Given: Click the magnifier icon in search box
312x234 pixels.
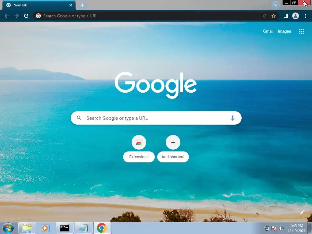Looking at the screenshot, I should point(79,118).
